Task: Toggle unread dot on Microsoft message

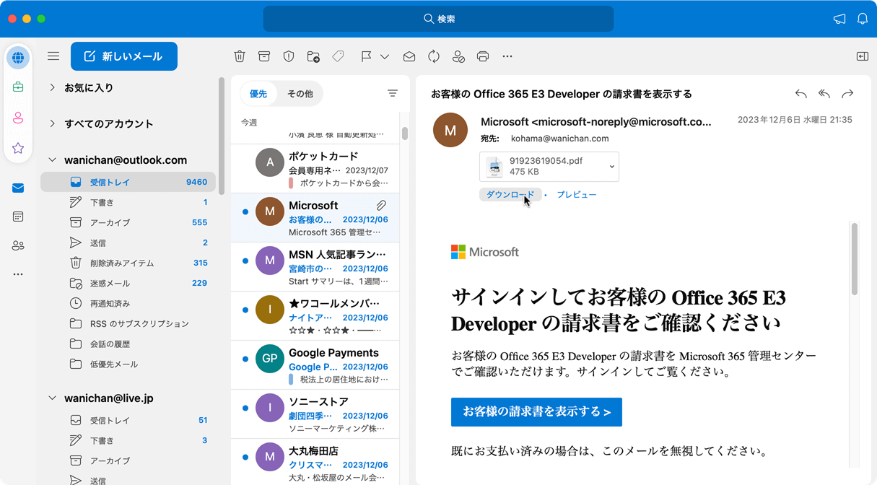Action: (x=245, y=212)
